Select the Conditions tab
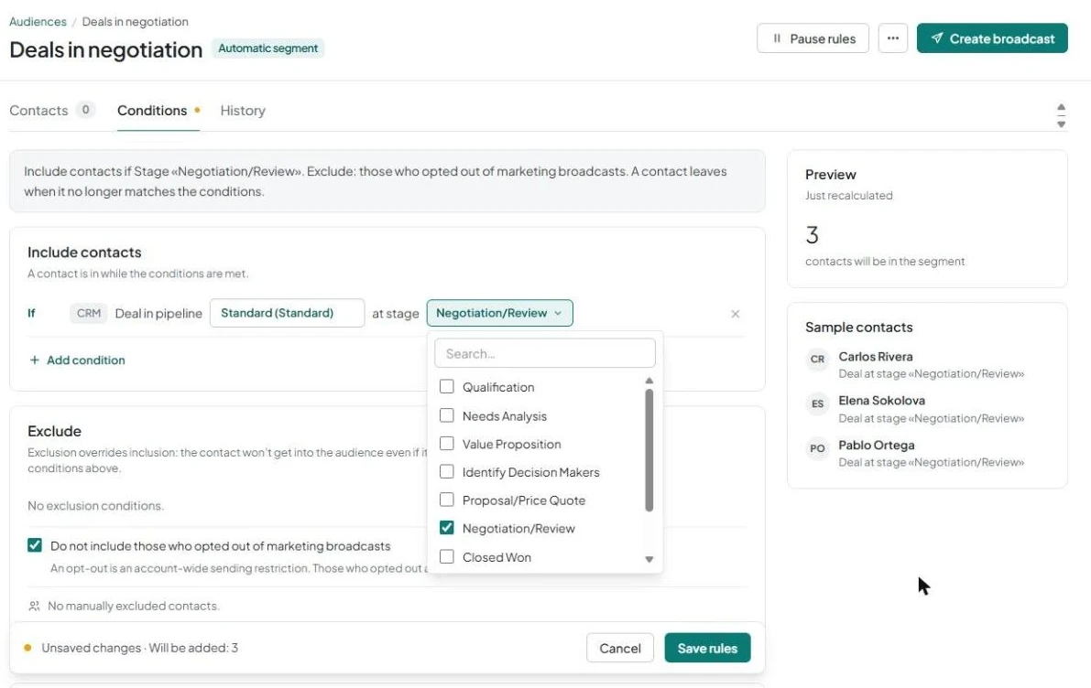Image resolution: width=1091 pixels, height=688 pixels. click(152, 111)
